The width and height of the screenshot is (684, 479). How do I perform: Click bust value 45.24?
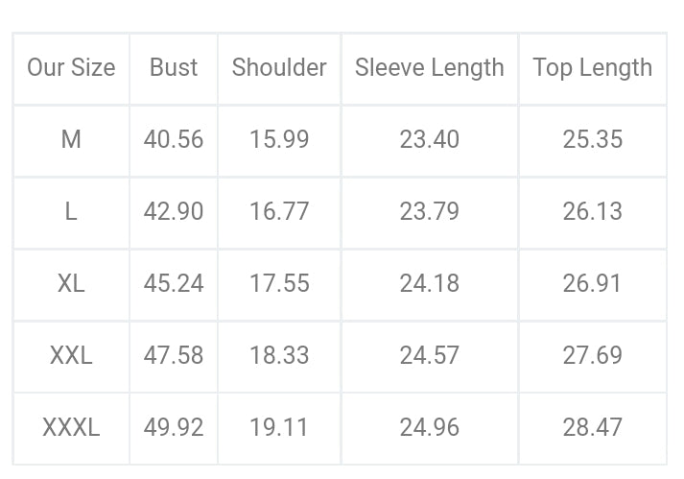[x=174, y=284]
